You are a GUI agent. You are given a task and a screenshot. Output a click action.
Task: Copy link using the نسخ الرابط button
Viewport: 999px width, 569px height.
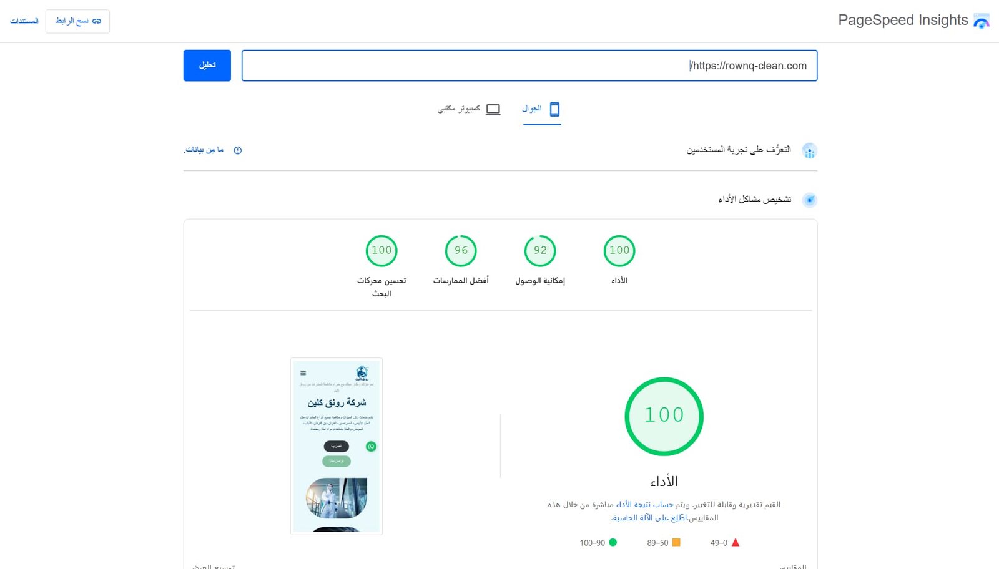(x=77, y=21)
